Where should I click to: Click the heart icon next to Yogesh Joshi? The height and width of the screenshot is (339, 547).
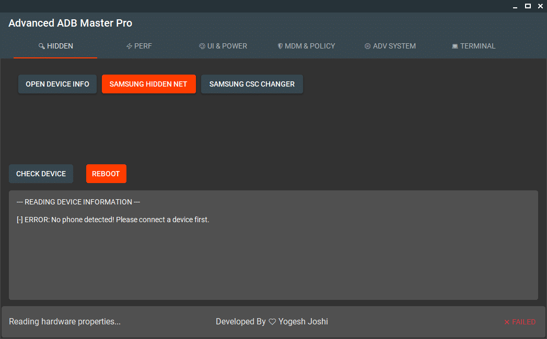pos(272,321)
